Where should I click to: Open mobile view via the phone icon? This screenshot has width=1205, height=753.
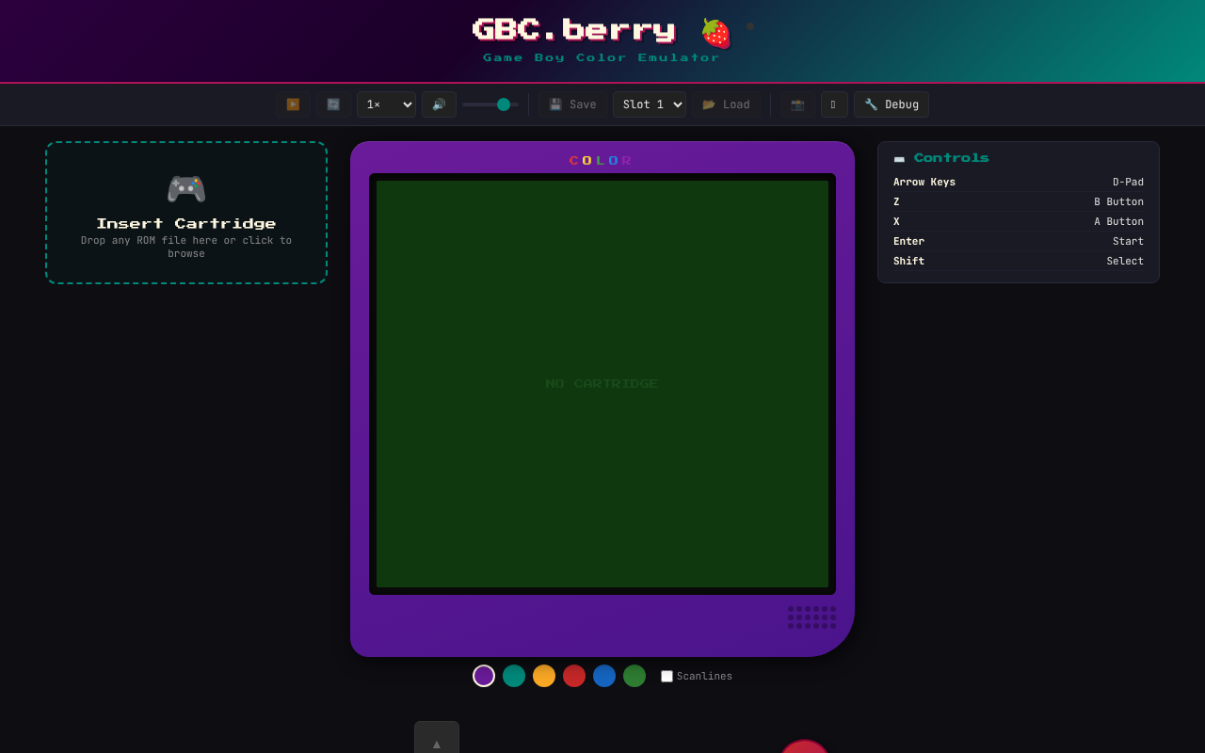click(834, 104)
